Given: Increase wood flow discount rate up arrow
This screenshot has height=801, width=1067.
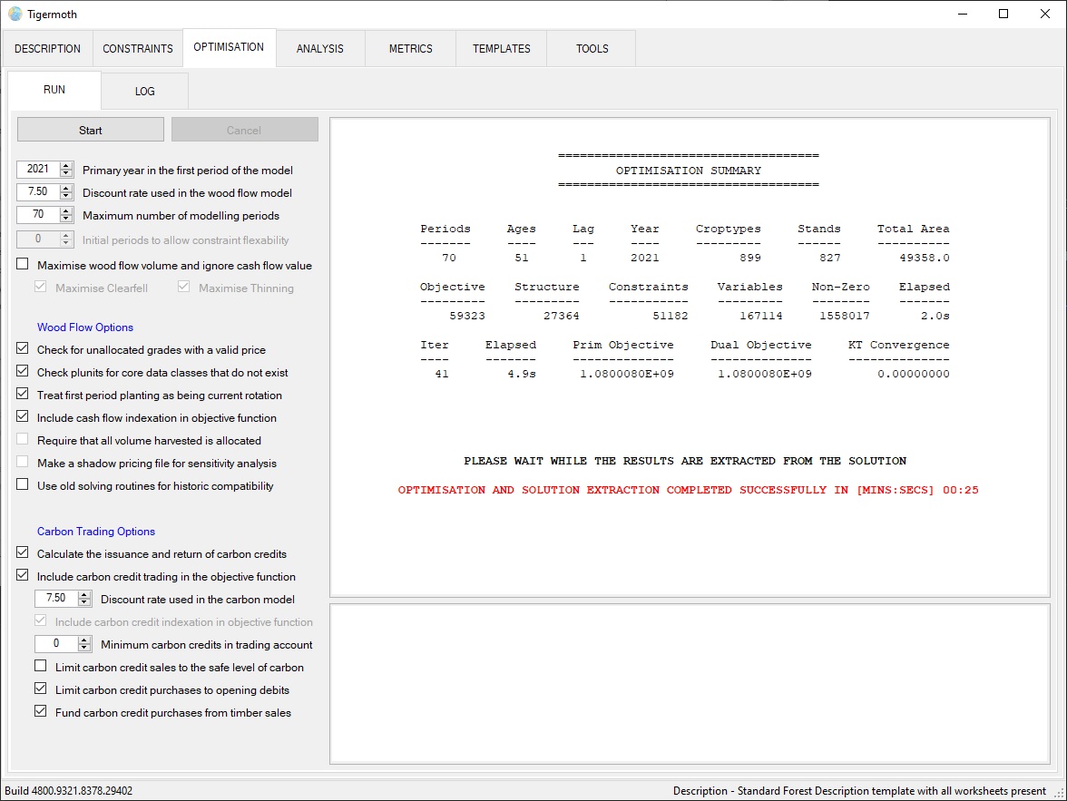Looking at the screenshot, I should pos(66,188).
